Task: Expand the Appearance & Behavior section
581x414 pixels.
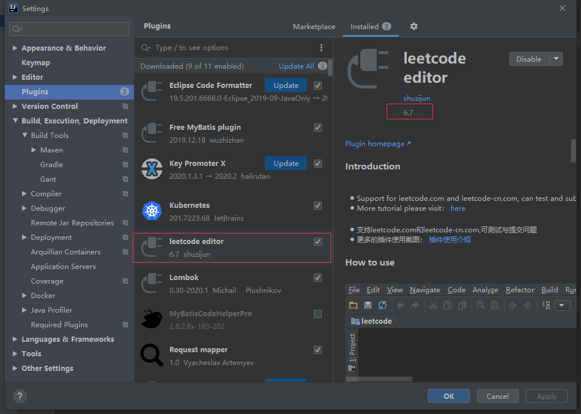Action: 15,48
